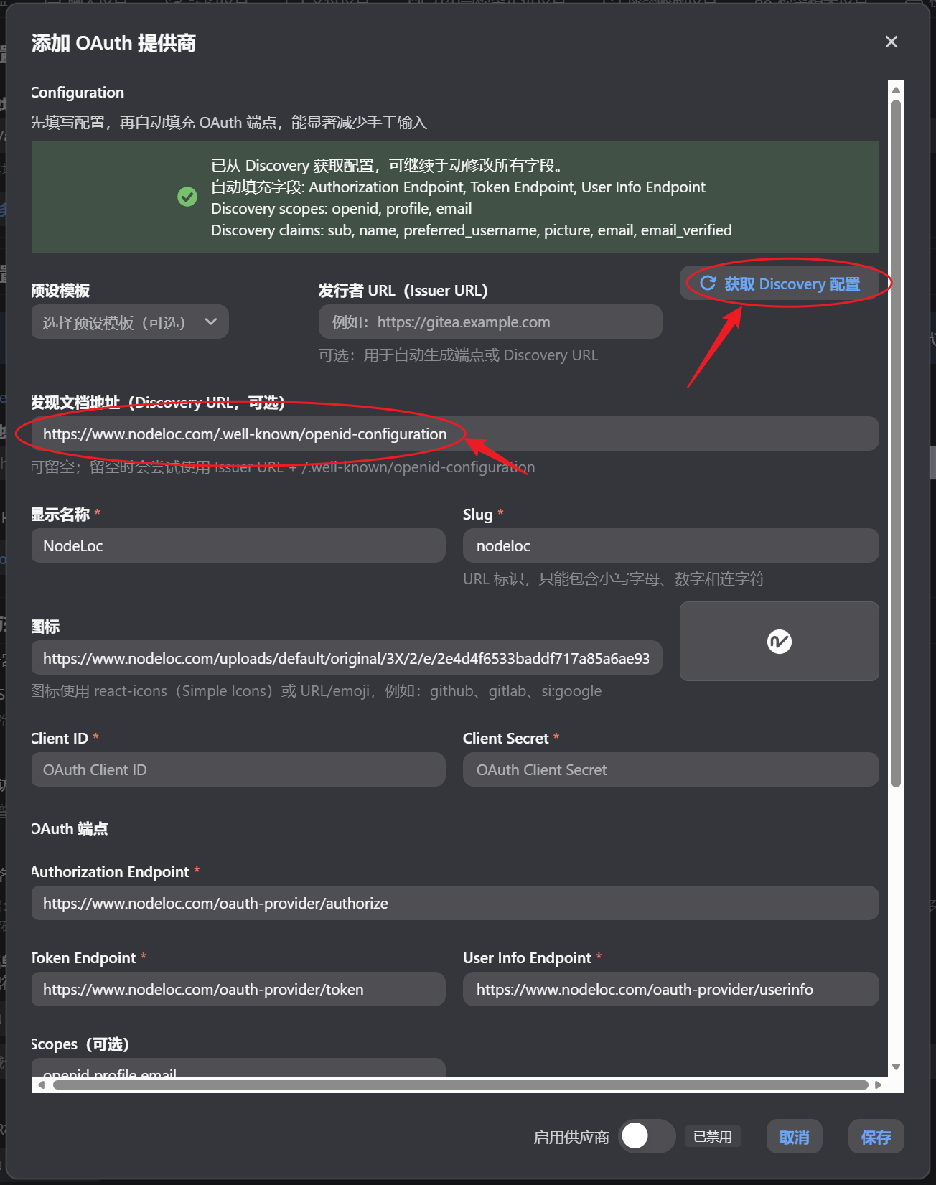Click the green success checkmark icon
The width and height of the screenshot is (936, 1185).
point(187,197)
